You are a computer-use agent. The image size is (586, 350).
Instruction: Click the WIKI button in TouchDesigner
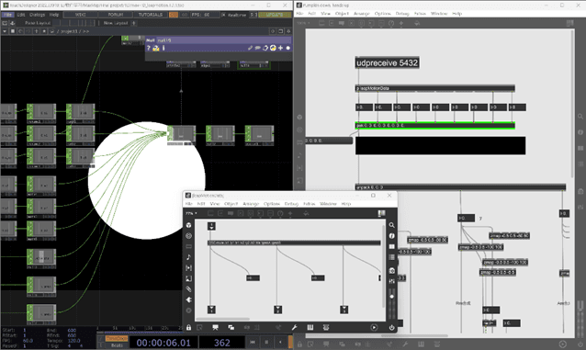80,15
